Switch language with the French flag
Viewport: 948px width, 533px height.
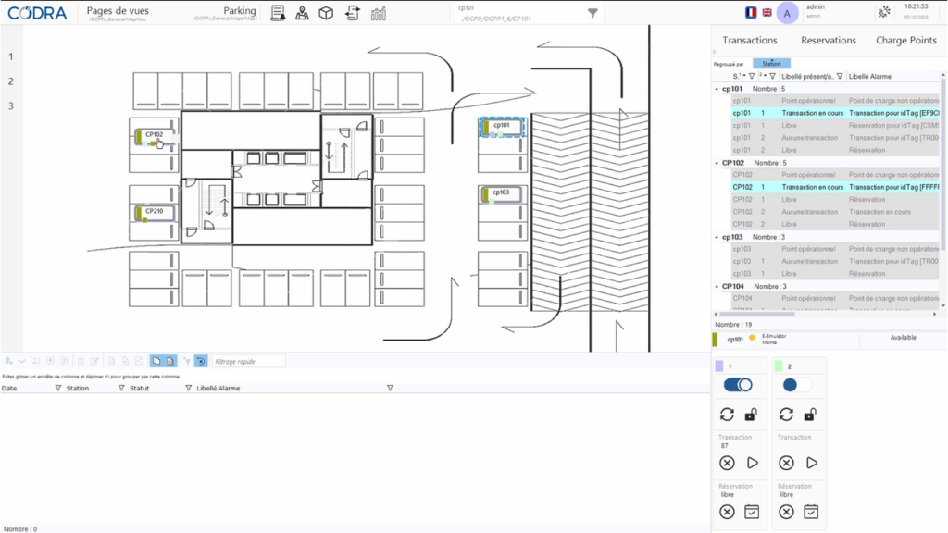tap(751, 13)
